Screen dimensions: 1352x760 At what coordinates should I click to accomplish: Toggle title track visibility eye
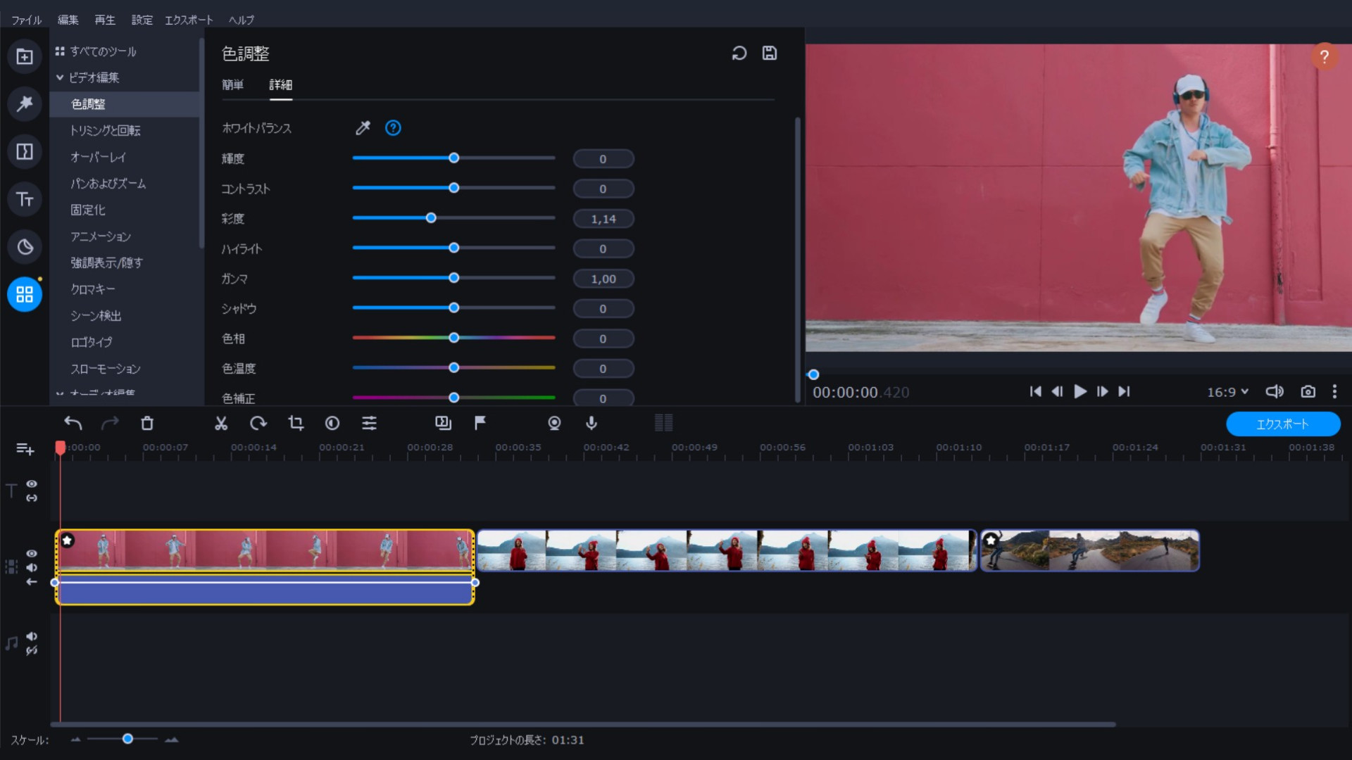pyautogui.click(x=32, y=484)
